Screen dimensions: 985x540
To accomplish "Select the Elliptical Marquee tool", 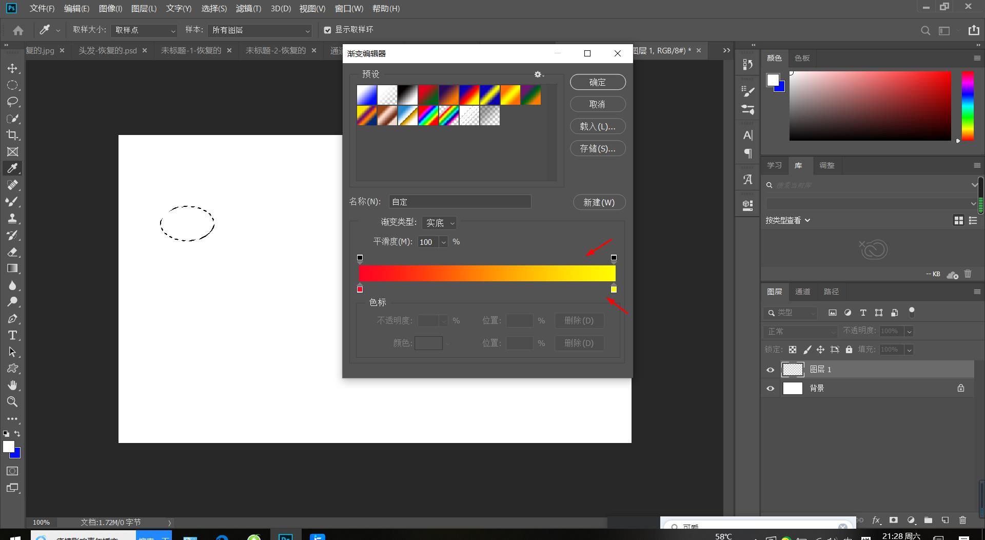I will click(12, 85).
